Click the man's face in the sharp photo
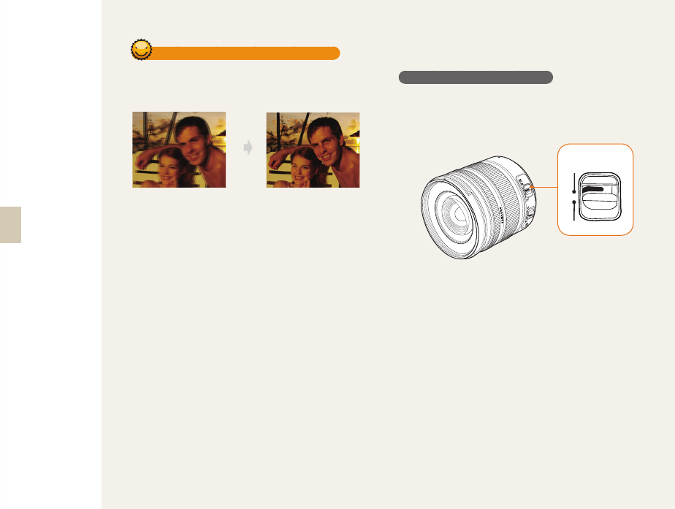 (x=327, y=142)
